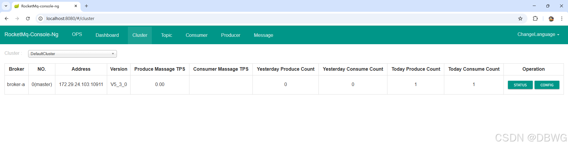Click the CONFIG button for broker-a
This screenshot has height=147, width=568.
(547, 85)
